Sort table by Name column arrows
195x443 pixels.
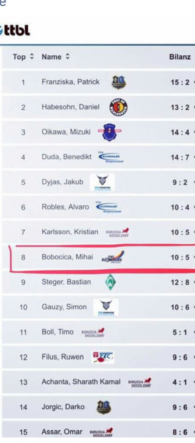tap(67, 57)
